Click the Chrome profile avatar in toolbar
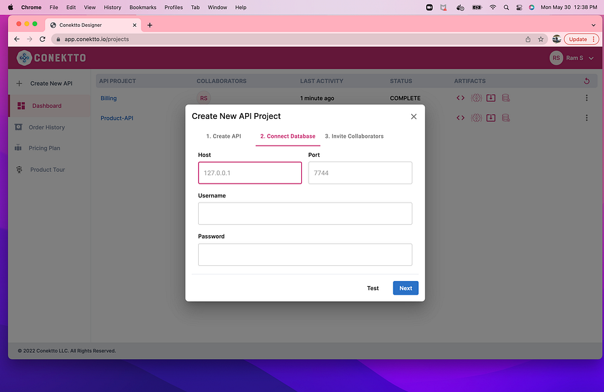Image resolution: width=604 pixels, height=392 pixels. point(556,39)
